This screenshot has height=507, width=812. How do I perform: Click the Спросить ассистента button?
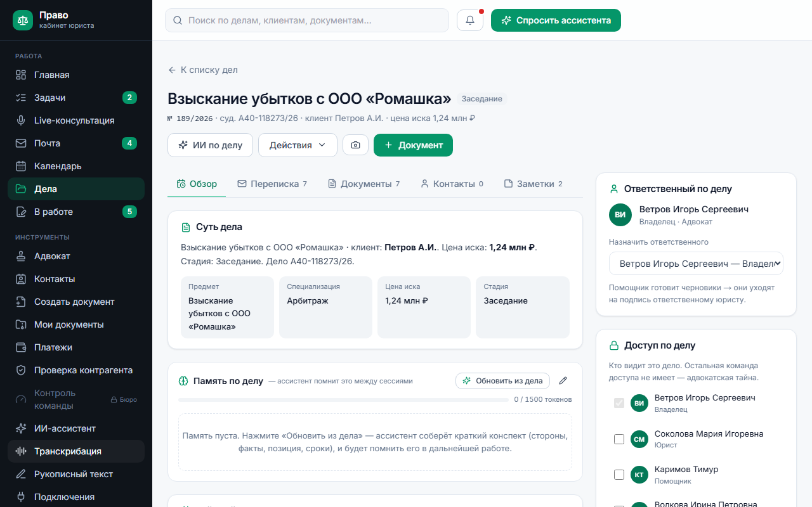(556, 20)
